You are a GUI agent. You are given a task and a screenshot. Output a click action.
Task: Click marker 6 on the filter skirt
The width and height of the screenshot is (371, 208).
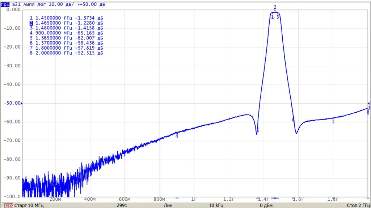click(293, 120)
